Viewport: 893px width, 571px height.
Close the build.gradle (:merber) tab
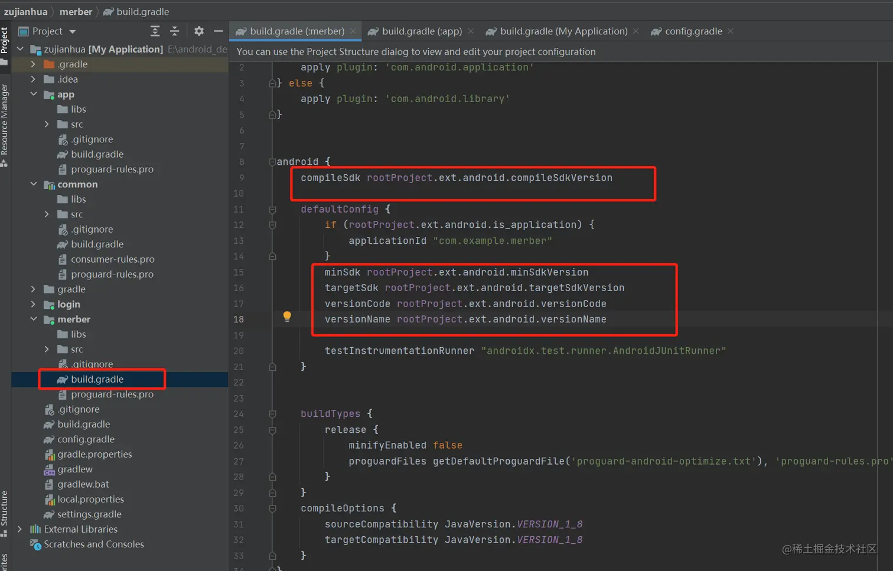tap(353, 31)
